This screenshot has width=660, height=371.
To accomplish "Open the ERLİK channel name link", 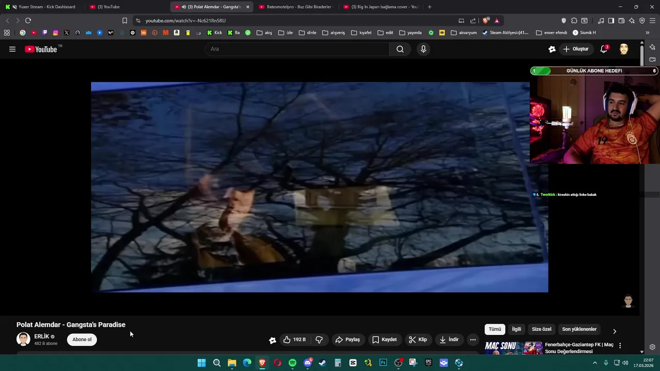I will 41,336.
